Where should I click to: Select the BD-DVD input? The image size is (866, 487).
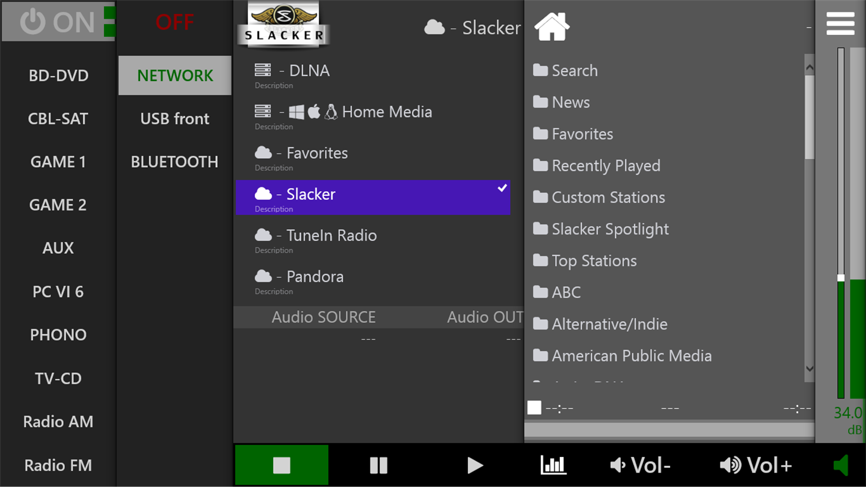tap(58, 76)
